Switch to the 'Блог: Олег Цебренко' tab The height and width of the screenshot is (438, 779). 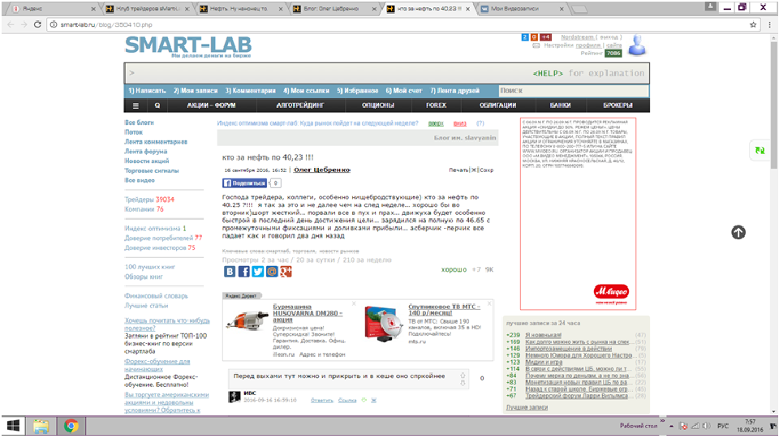tap(334, 8)
